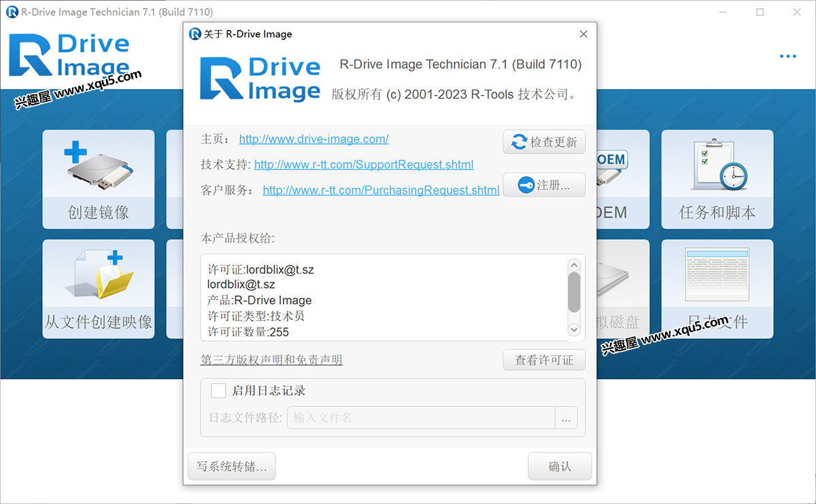Viewport: 816px width, 504px height.
Task: Click the log file path input field
Action: tap(421, 418)
